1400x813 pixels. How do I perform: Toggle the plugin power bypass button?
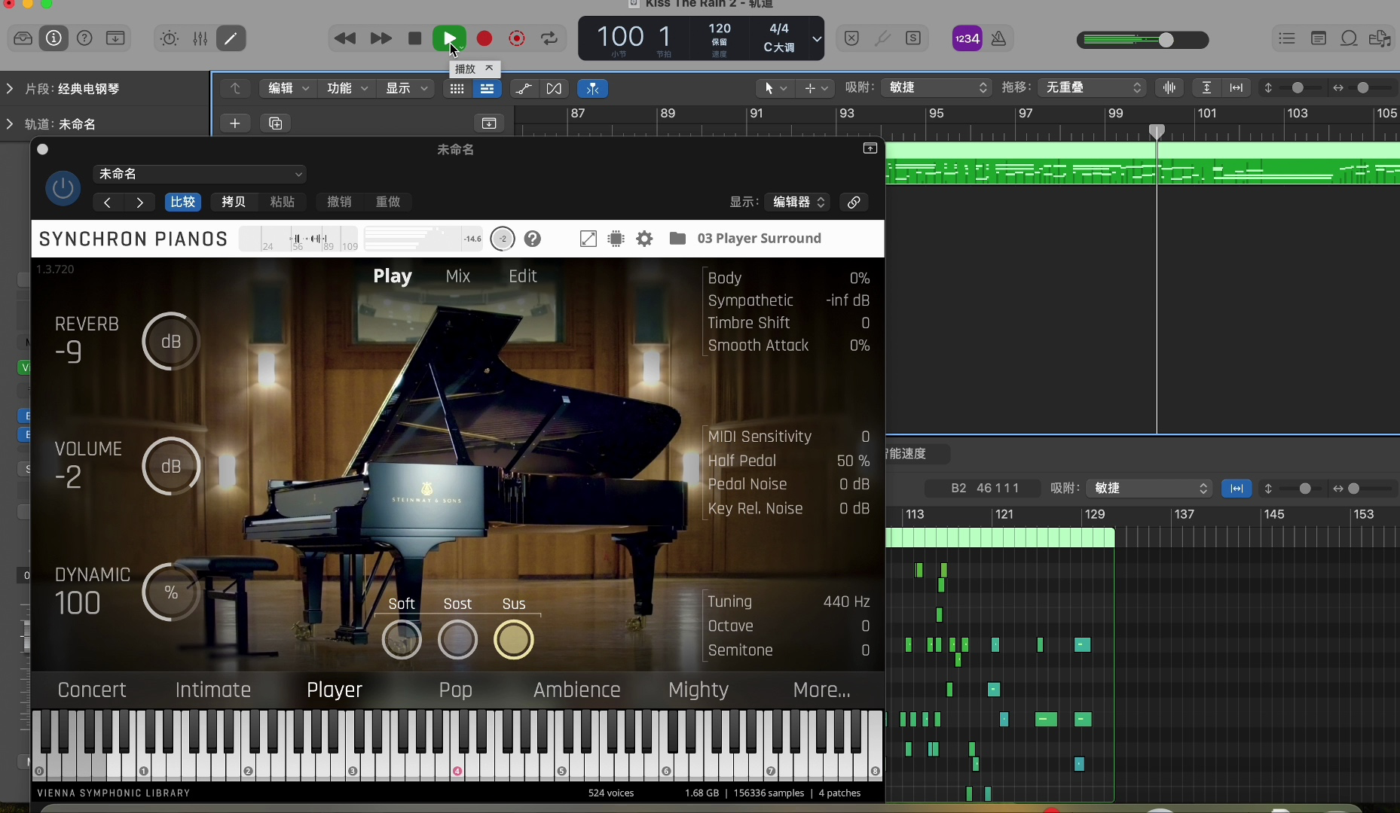(x=63, y=187)
